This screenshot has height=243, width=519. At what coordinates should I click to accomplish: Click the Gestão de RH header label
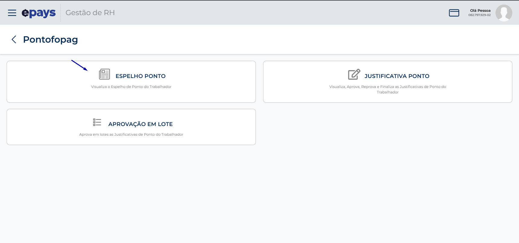click(90, 13)
